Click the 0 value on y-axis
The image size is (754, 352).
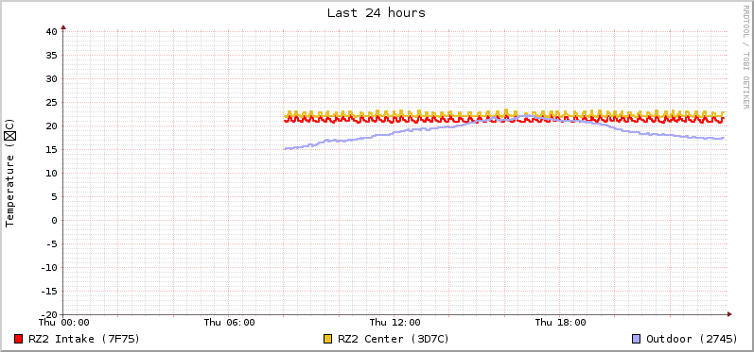54,220
